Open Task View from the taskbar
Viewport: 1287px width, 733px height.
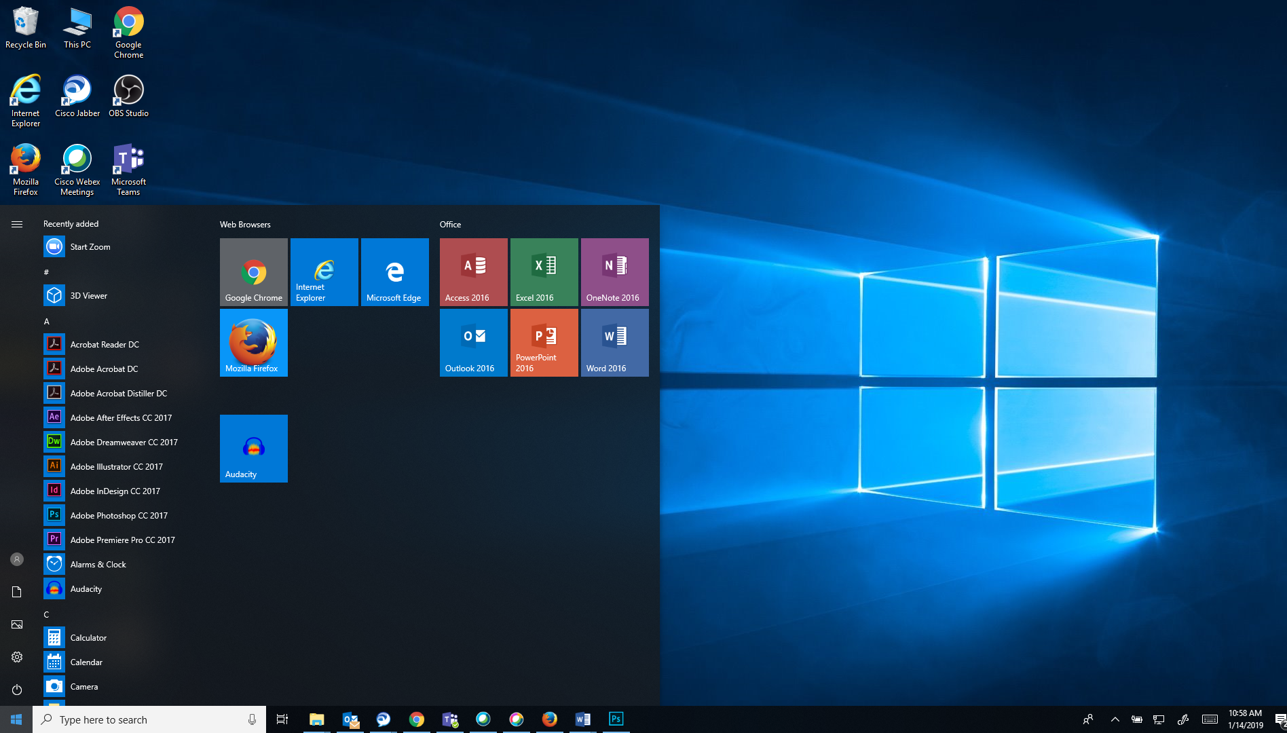(x=282, y=719)
